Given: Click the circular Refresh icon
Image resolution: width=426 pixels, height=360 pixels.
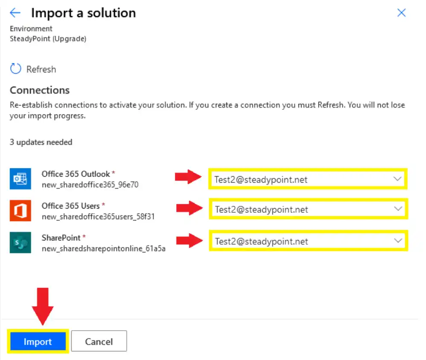Looking at the screenshot, I should click(15, 69).
